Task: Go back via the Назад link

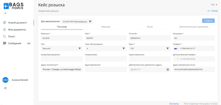Action: (x=213, y=11)
